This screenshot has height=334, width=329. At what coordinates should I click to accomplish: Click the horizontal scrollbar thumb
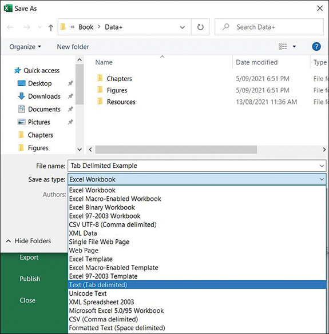tap(176, 150)
